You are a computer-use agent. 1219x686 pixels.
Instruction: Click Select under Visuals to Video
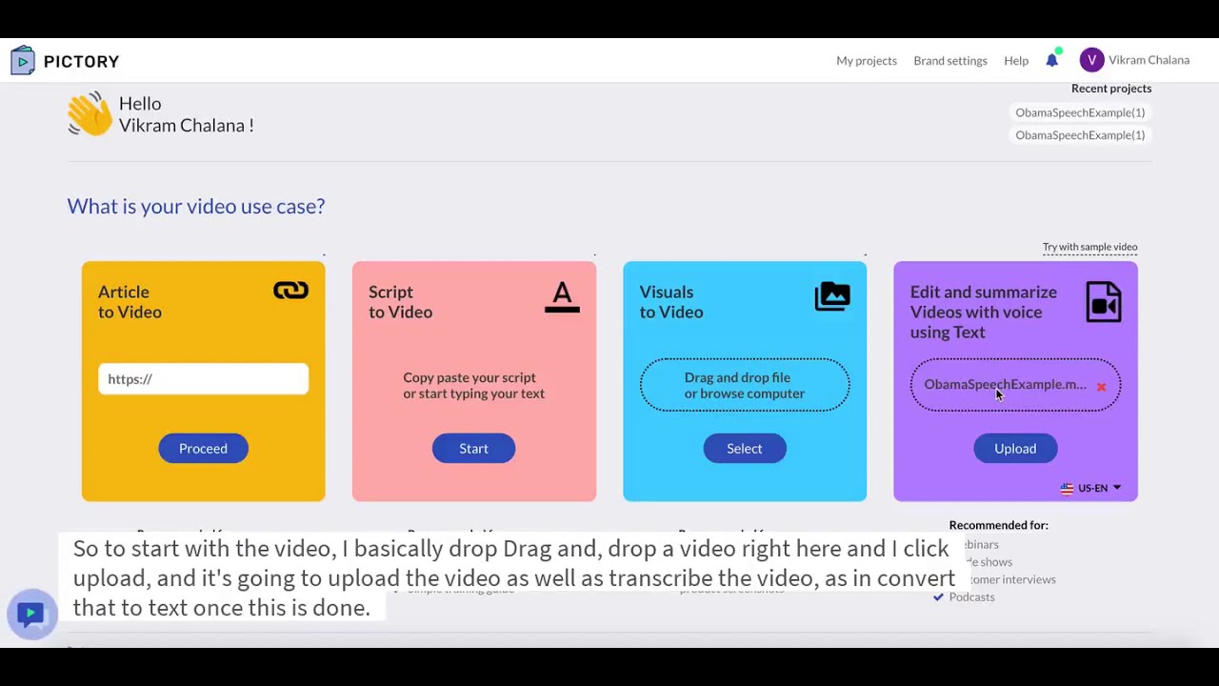(745, 449)
